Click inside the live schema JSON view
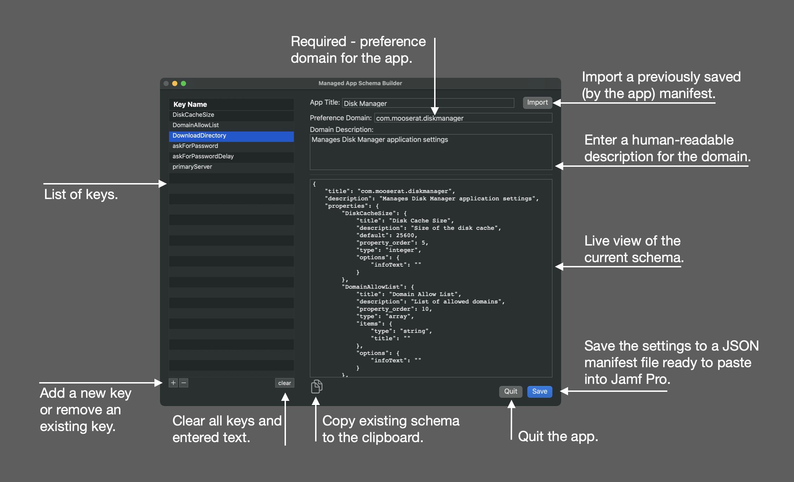 (x=431, y=278)
